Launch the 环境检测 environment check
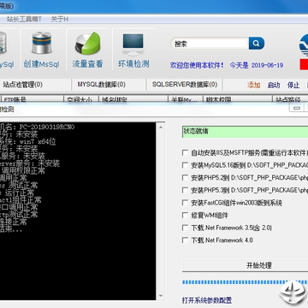The image size is (308, 308). point(133,49)
